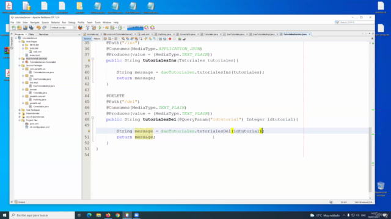Image resolution: width=391 pixels, height=219 pixels.
Task: Collapse the Web Pages folder
Action: (x=20, y=41)
